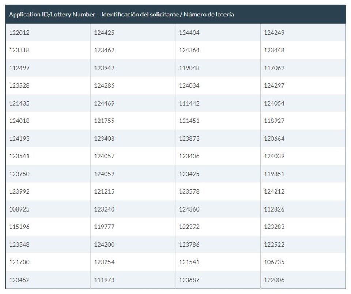This screenshot has width=351, height=294.
Task: Select lottery number 123942
Action: [104, 68]
